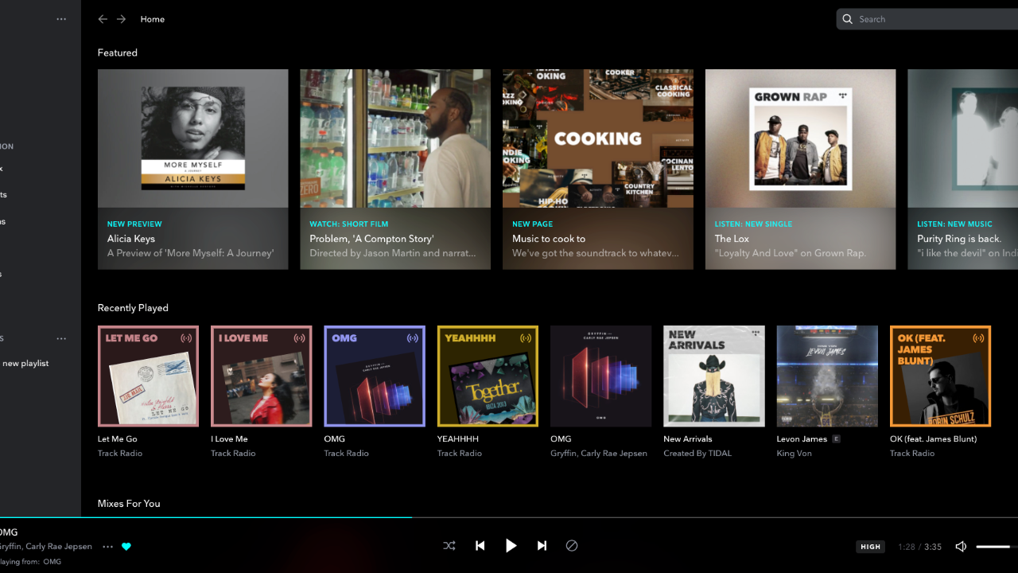Screen dimensions: 1018x573
Task: Start playback with the play button
Action: coord(511,546)
